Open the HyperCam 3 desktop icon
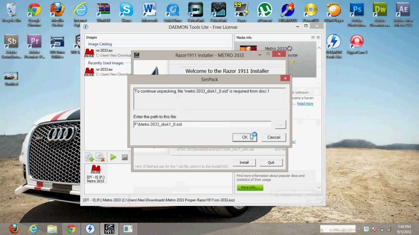419x235 pixels. pyautogui.click(x=357, y=45)
